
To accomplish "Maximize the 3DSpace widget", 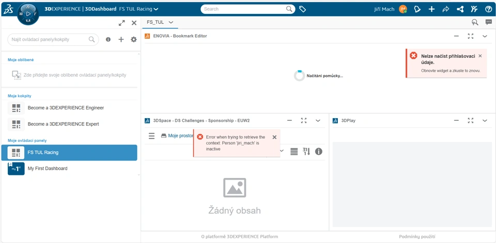I will click(304, 120).
